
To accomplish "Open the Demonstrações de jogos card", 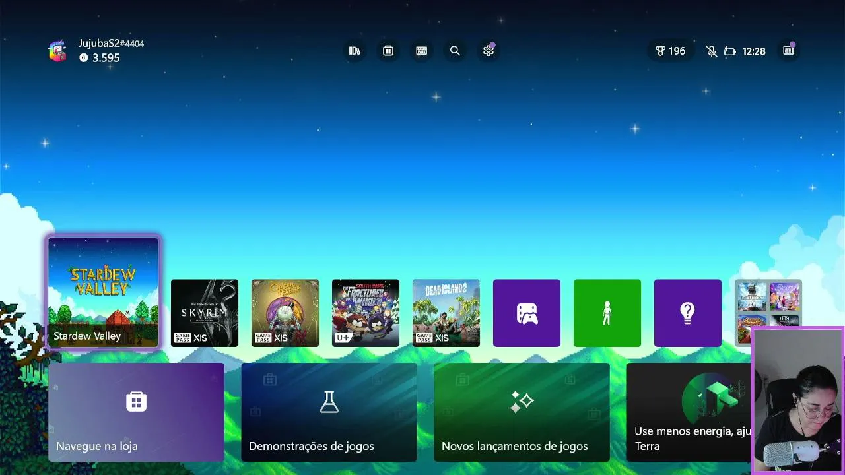I will coord(329,412).
